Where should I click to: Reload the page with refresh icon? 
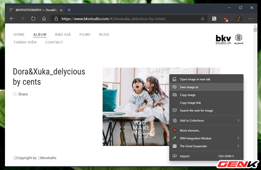tap(33, 19)
